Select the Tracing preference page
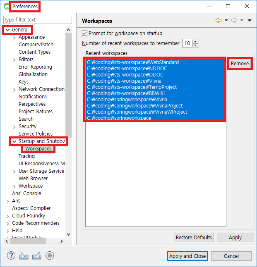257x267 pixels. click(x=26, y=156)
